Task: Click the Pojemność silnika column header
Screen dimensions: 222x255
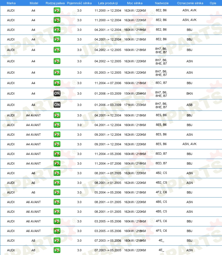Action: coord(79,3)
